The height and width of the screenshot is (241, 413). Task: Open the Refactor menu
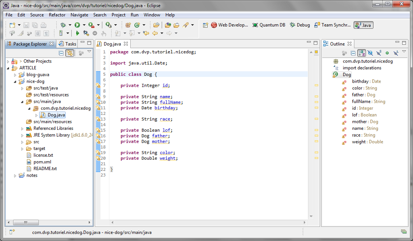click(57, 15)
